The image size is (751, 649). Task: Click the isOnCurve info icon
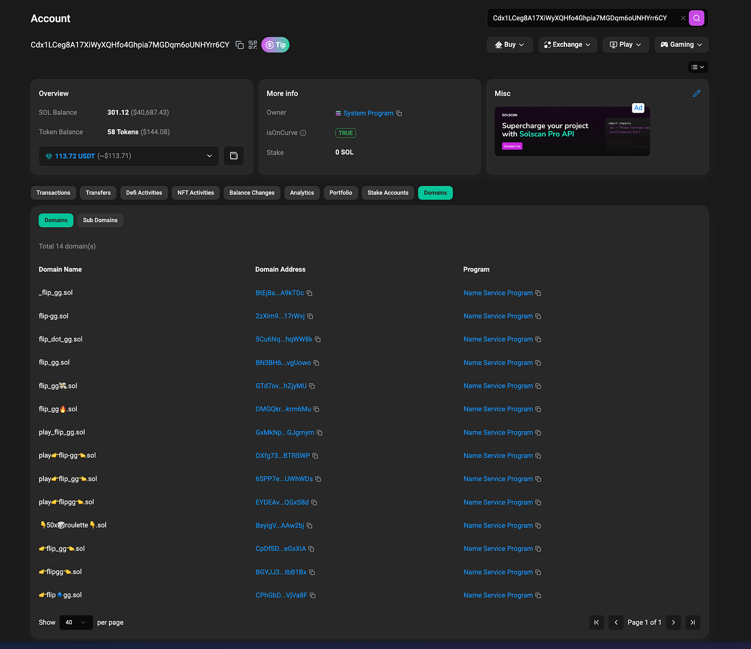303,133
